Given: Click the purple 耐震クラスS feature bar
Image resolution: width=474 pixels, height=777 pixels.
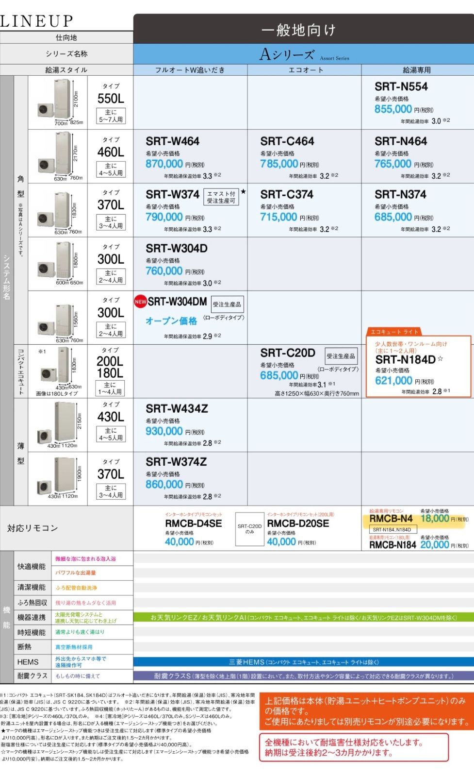Looking at the screenshot, I should coord(303,676).
